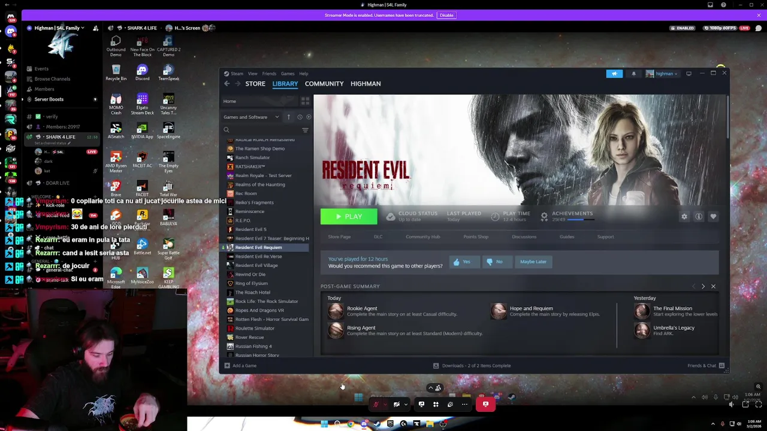Open Recycle Bin desktop icon
The height and width of the screenshot is (431, 767).
pos(116,73)
